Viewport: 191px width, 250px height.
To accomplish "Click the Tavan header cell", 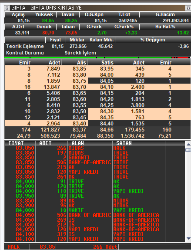I will 67,14.
